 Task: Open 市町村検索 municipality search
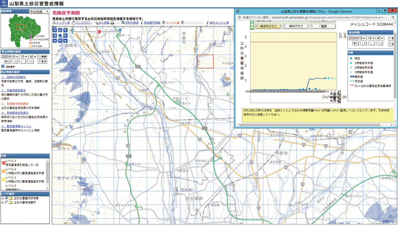click(130, 23)
